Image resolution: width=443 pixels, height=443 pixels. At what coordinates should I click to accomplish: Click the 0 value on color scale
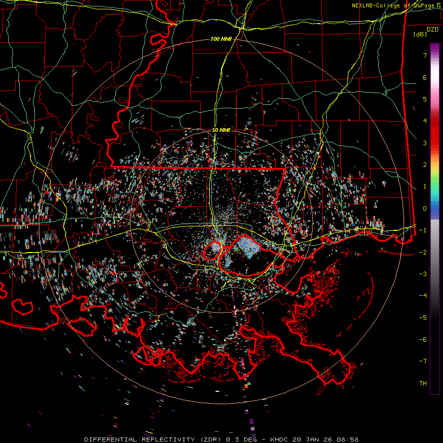(425, 209)
